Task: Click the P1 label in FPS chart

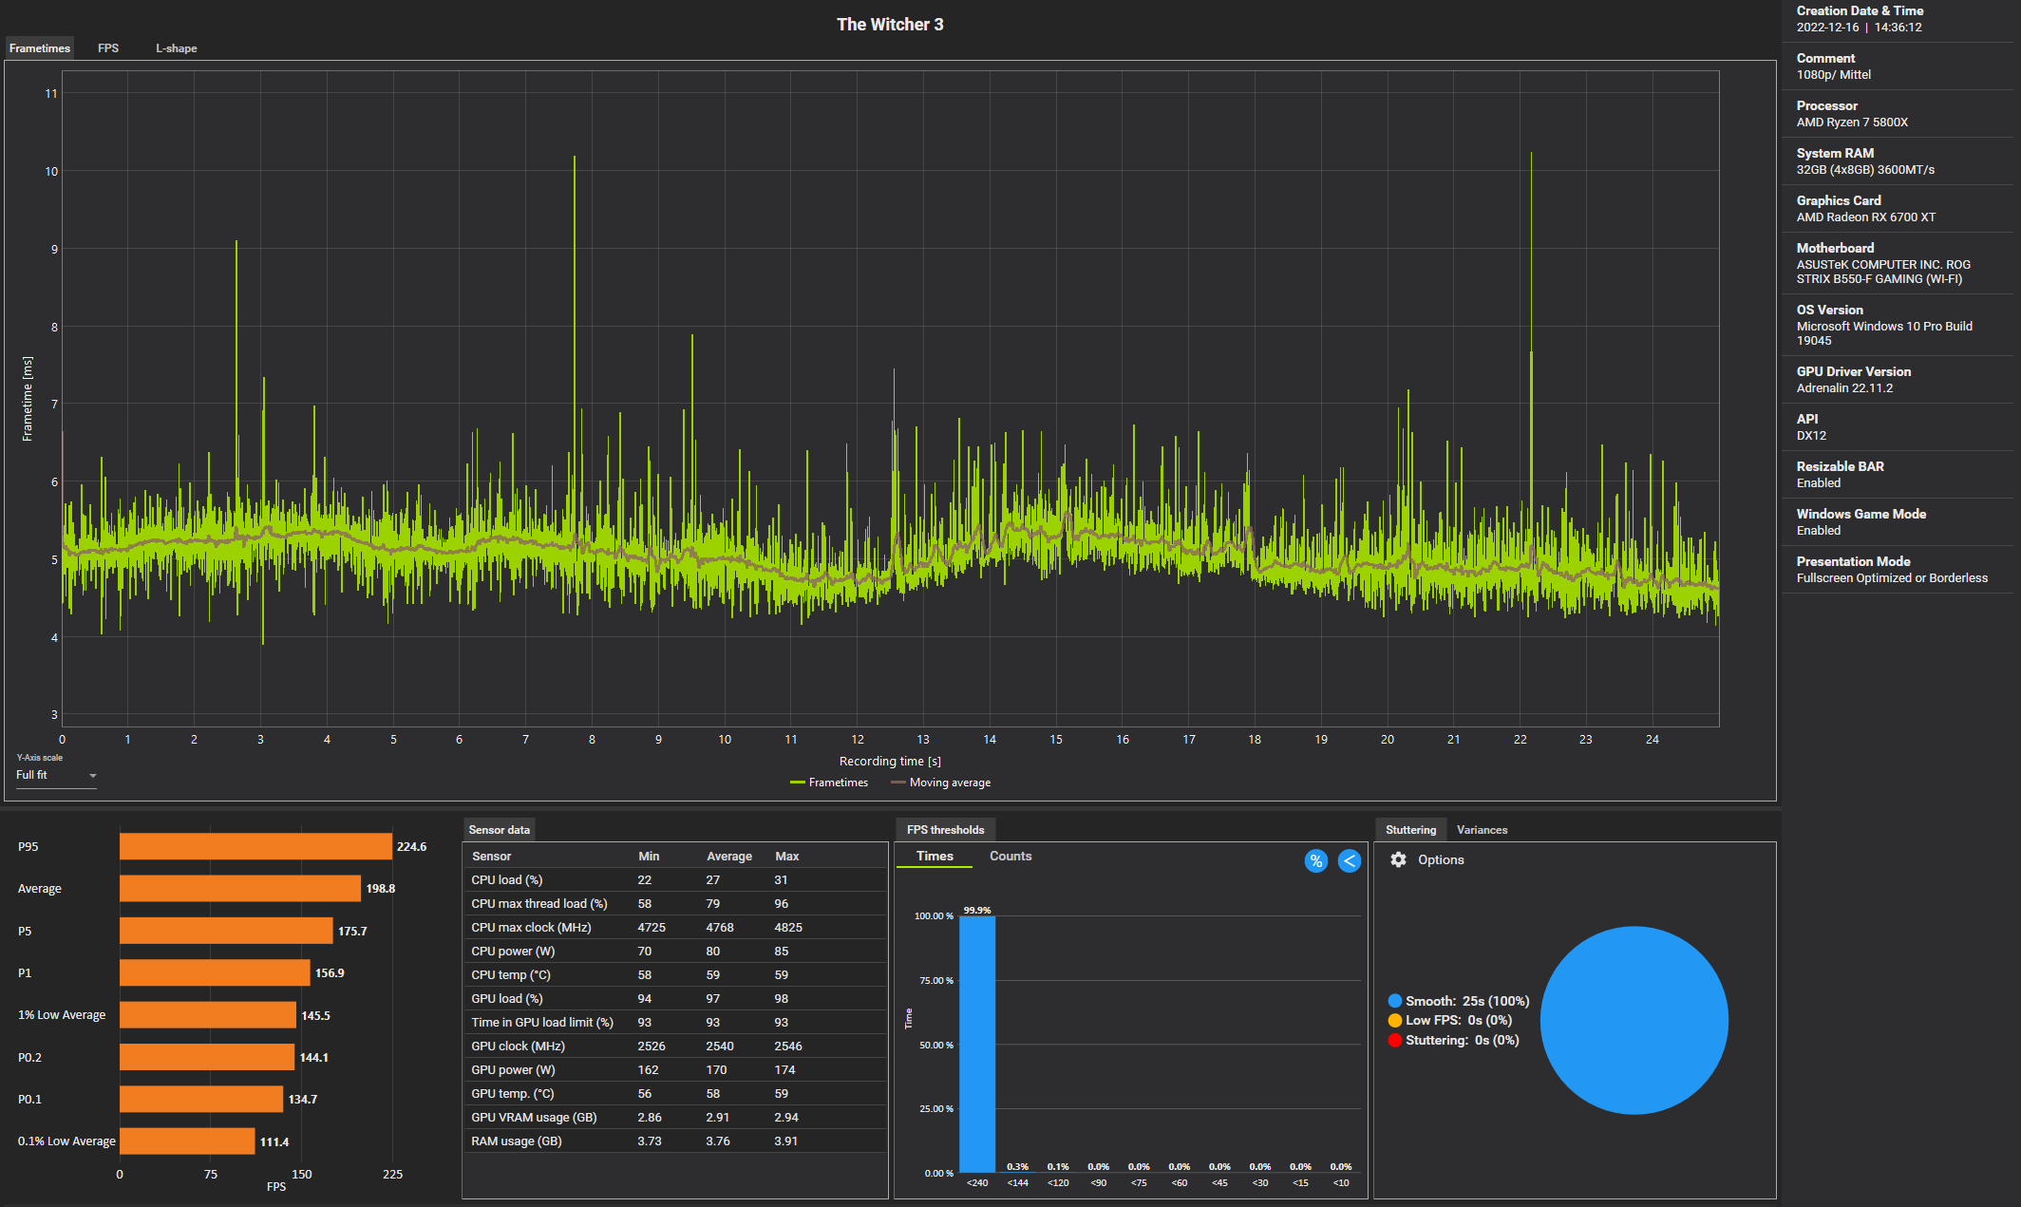Action: point(25,973)
